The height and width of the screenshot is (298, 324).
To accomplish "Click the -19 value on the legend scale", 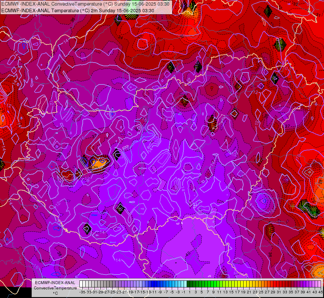I will 130,292.
